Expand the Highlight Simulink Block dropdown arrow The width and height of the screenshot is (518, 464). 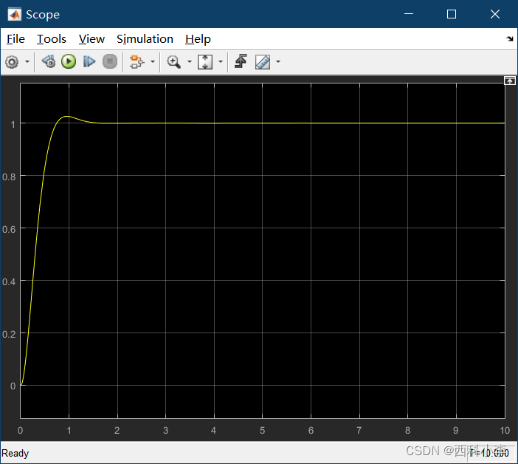coord(153,62)
